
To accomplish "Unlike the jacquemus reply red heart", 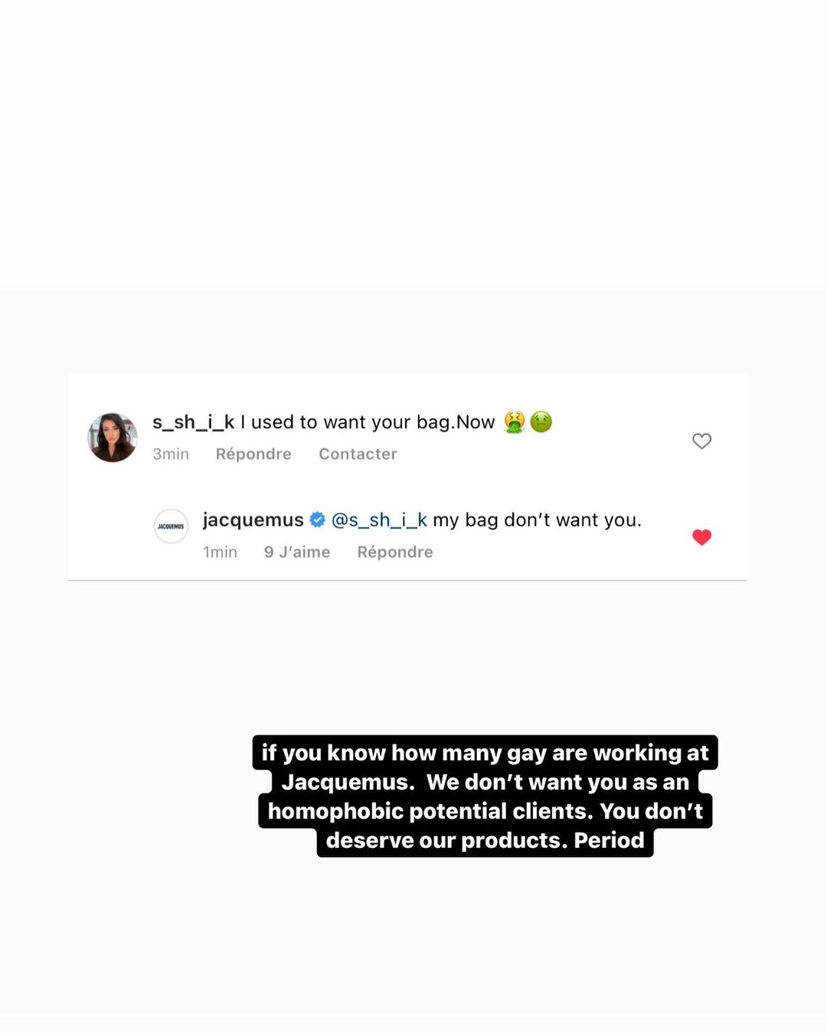I will pos(701,537).
